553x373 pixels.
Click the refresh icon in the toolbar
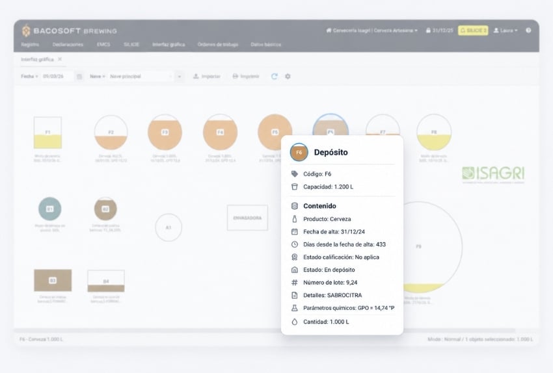coord(275,76)
